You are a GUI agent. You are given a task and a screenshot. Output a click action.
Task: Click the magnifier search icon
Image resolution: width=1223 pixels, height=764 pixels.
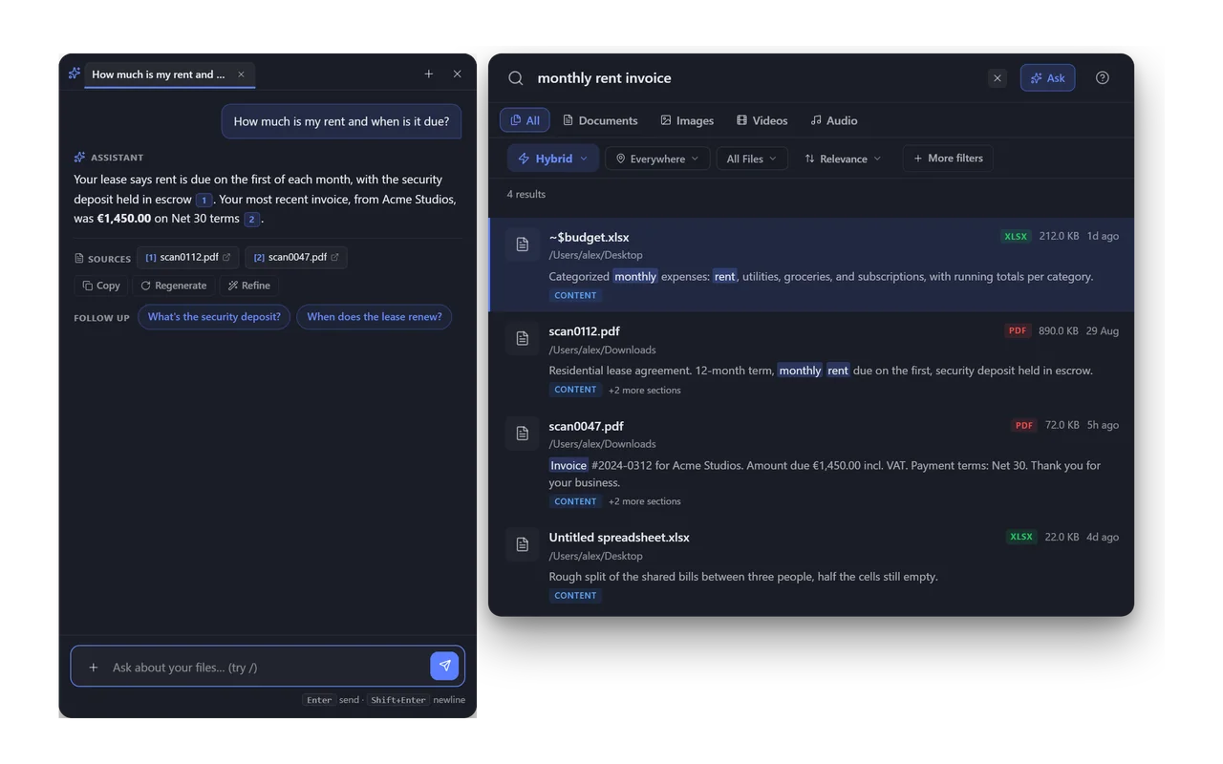pos(516,78)
